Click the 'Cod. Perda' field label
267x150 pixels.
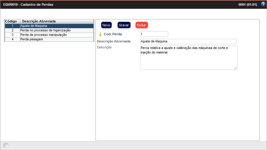(x=113, y=34)
